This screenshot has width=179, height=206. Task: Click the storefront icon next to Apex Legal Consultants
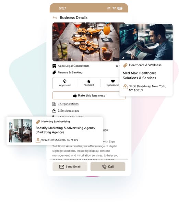[x=54, y=66]
